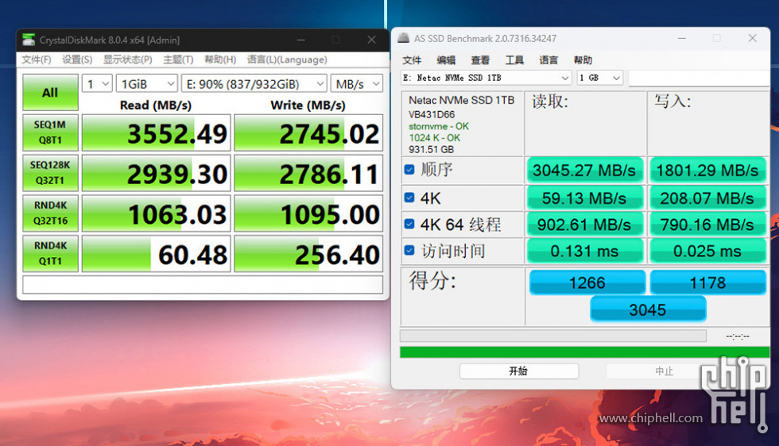Click write access time 0.025 ms
The height and width of the screenshot is (446, 779).
[707, 251]
